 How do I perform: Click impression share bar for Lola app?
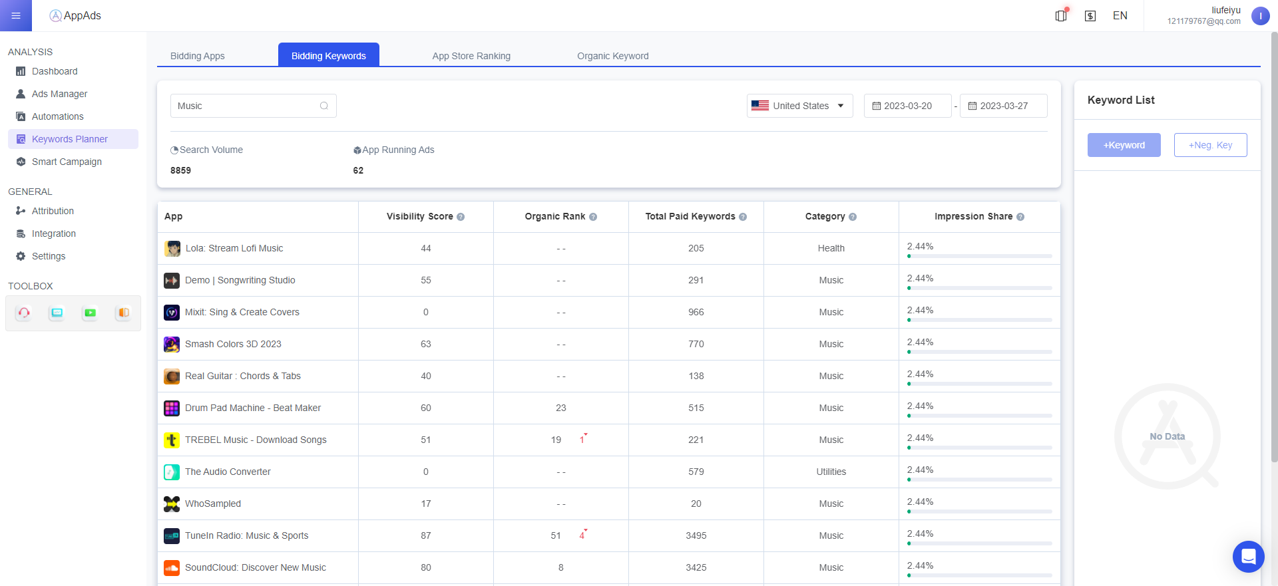click(x=979, y=256)
